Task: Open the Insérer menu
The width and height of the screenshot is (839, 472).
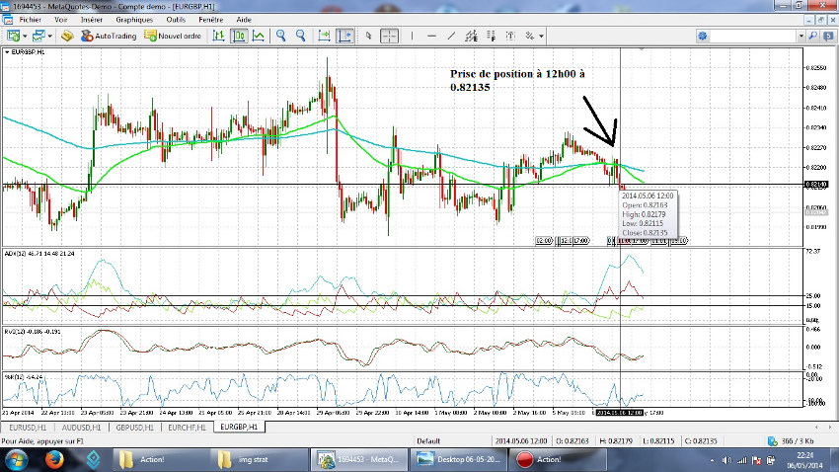Action: click(92, 20)
